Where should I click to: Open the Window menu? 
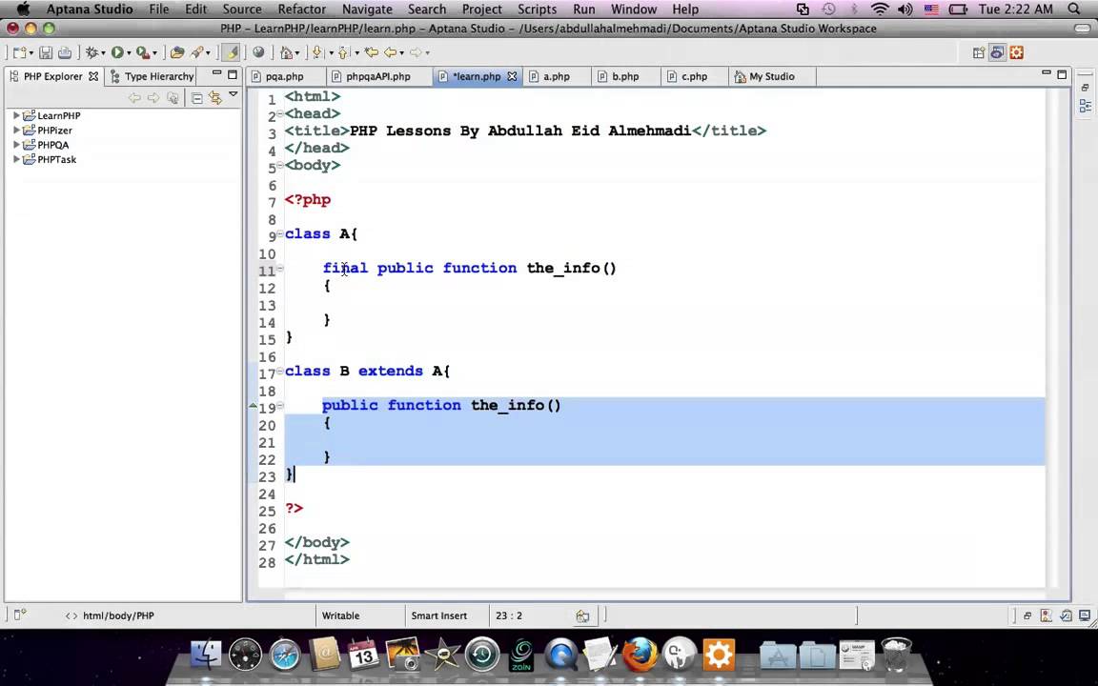634,10
